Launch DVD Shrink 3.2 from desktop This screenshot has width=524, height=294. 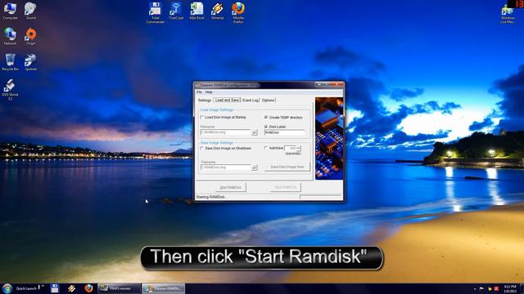point(10,89)
